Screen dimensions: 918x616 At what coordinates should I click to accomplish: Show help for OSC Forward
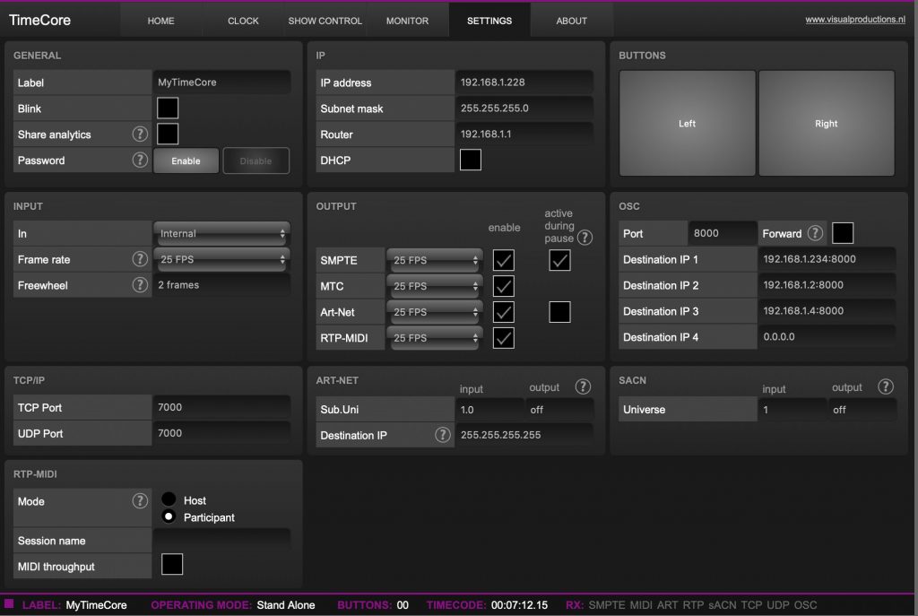(x=815, y=233)
